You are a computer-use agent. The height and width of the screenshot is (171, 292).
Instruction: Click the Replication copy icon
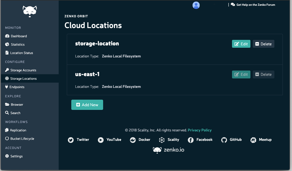point(7,130)
